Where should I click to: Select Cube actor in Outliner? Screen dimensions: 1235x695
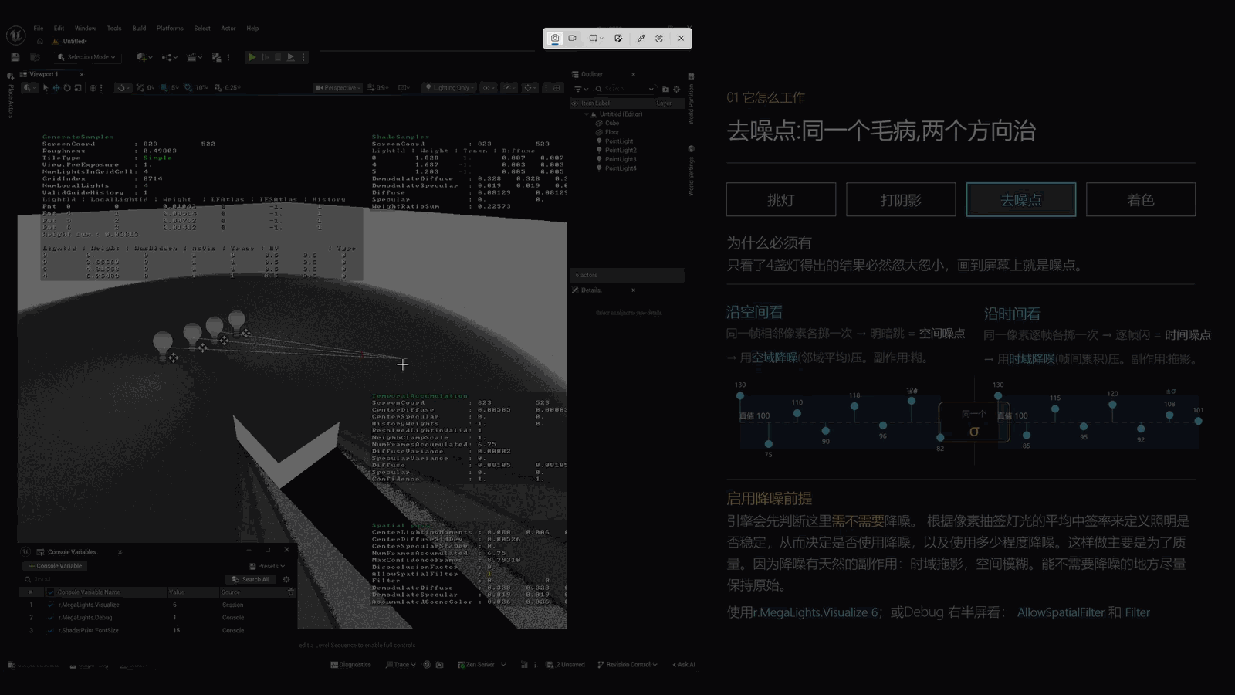point(611,123)
